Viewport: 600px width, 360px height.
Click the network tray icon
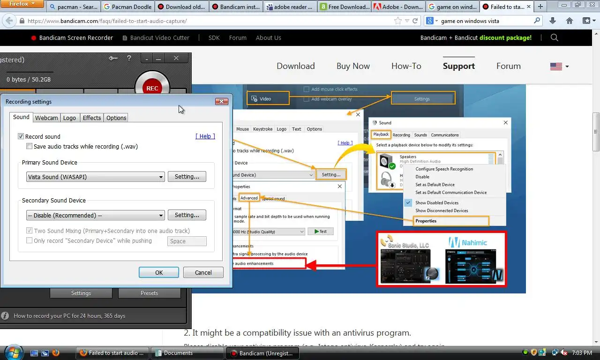tap(555, 352)
